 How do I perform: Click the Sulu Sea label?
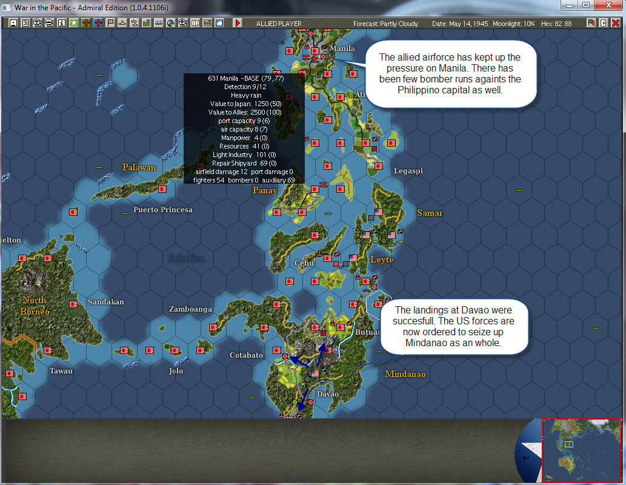coord(186,258)
